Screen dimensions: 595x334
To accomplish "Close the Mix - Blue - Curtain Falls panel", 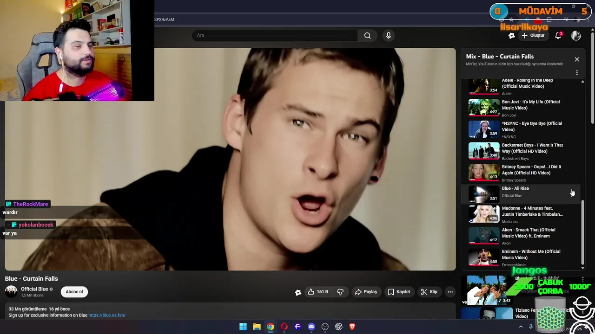I will [x=577, y=59].
